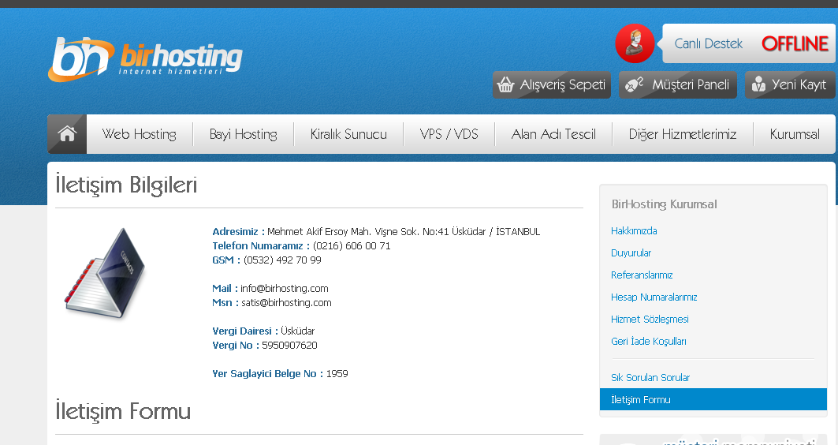Open Kurumsal menu
Screen dimensions: 838x445
[794, 134]
